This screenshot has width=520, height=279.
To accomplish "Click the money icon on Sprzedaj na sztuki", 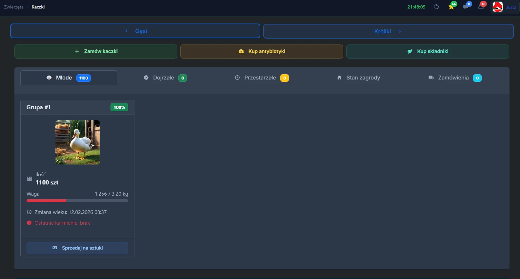I will point(55,248).
